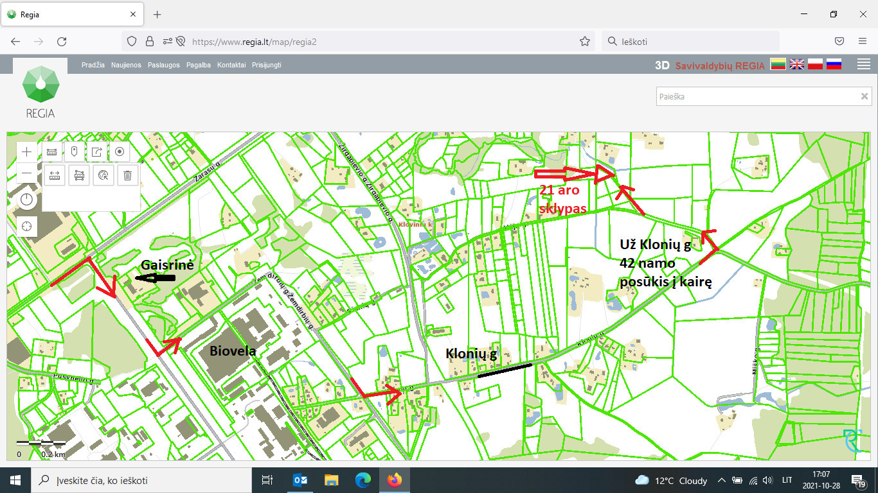Screen dimensions: 878x493
Task: Open the measurement ruler tools
Action: [x=52, y=152]
